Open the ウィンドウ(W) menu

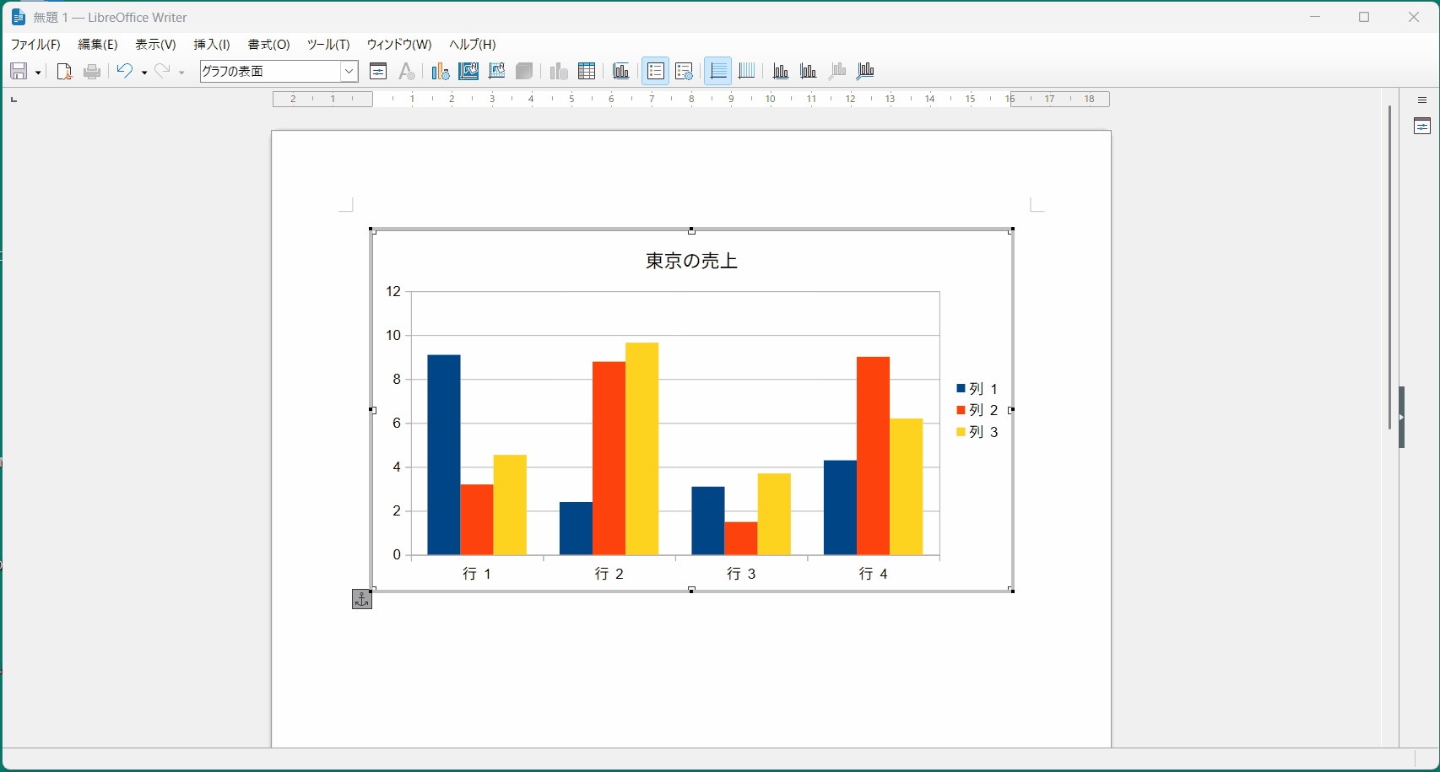pos(399,45)
